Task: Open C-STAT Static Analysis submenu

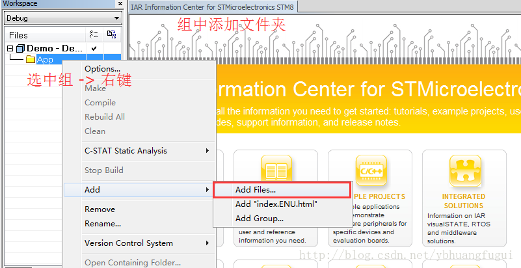Action: [x=139, y=151]
